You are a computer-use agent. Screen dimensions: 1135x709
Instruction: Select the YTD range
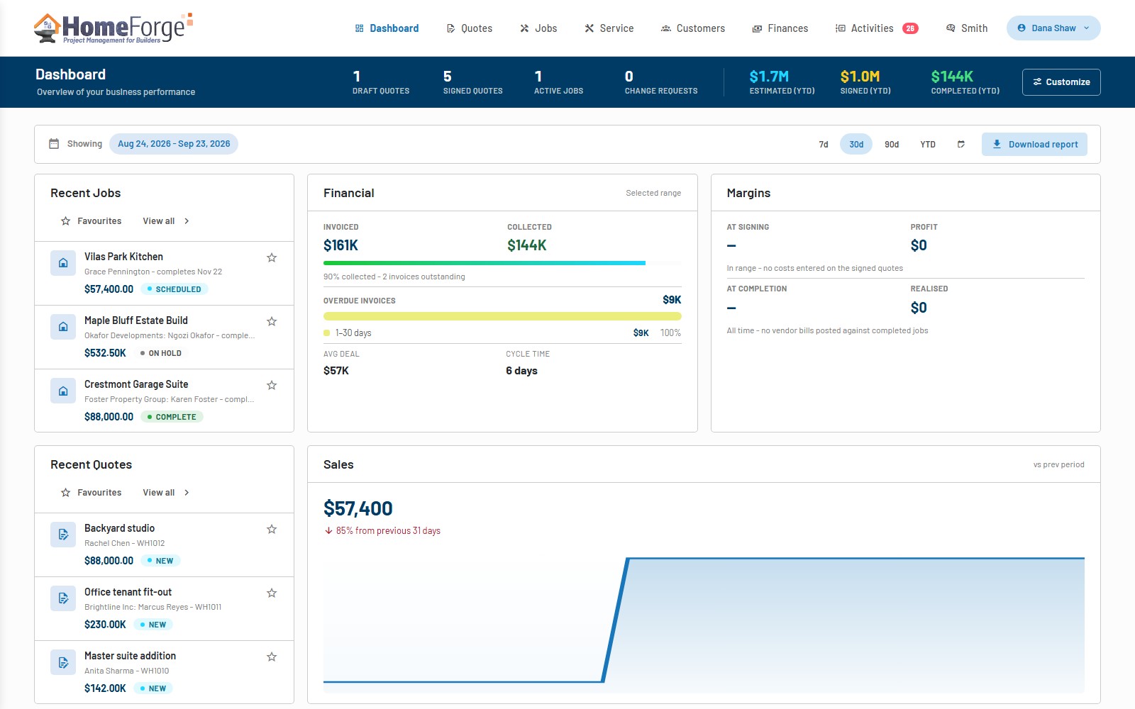928,144
